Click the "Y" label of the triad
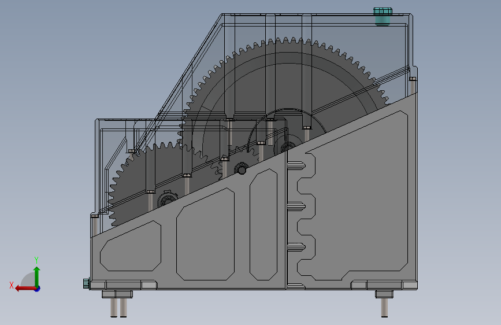Screen dimensions: 501x325 pos(36,260)
